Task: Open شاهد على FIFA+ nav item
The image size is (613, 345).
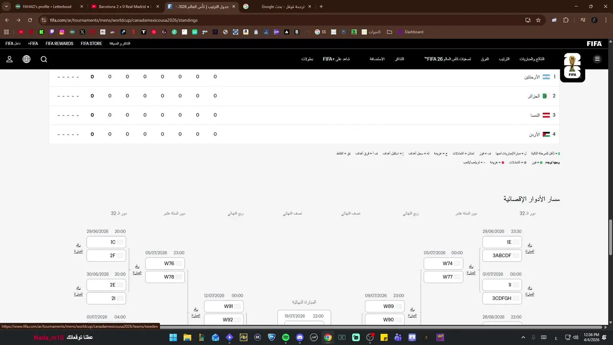Action: tap(336, 59)
